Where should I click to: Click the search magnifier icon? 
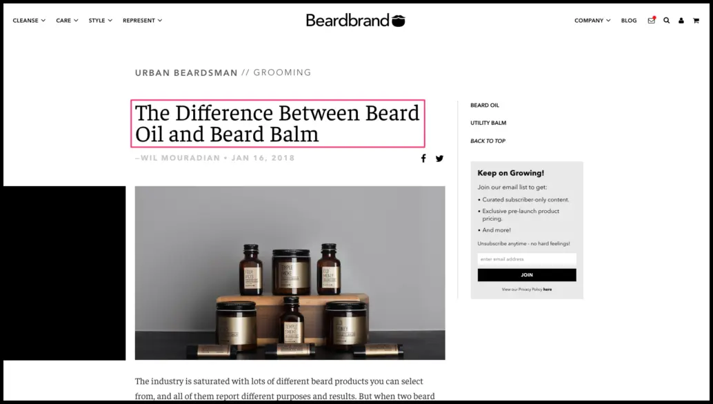(x=666, y=21)
